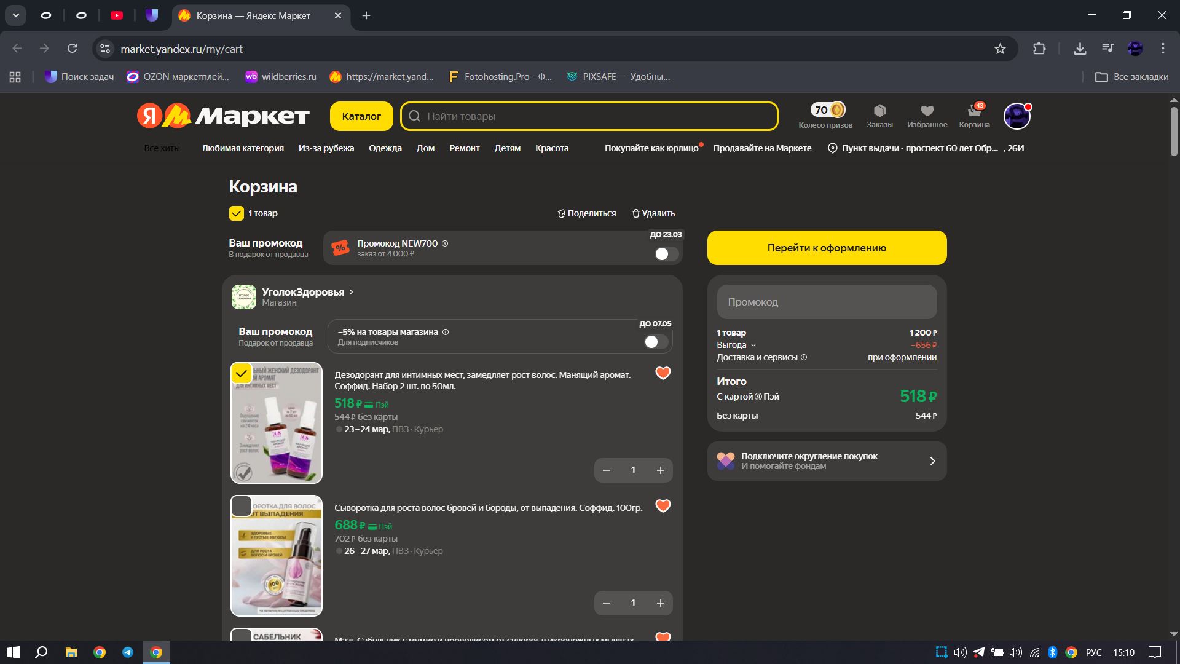Click the Промокод input field
Screen dimensions: 1180x664
(827, 302)
